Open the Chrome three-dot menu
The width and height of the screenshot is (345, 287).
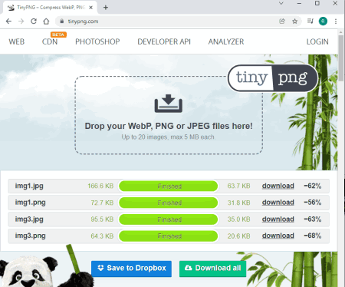click(336, 21)
